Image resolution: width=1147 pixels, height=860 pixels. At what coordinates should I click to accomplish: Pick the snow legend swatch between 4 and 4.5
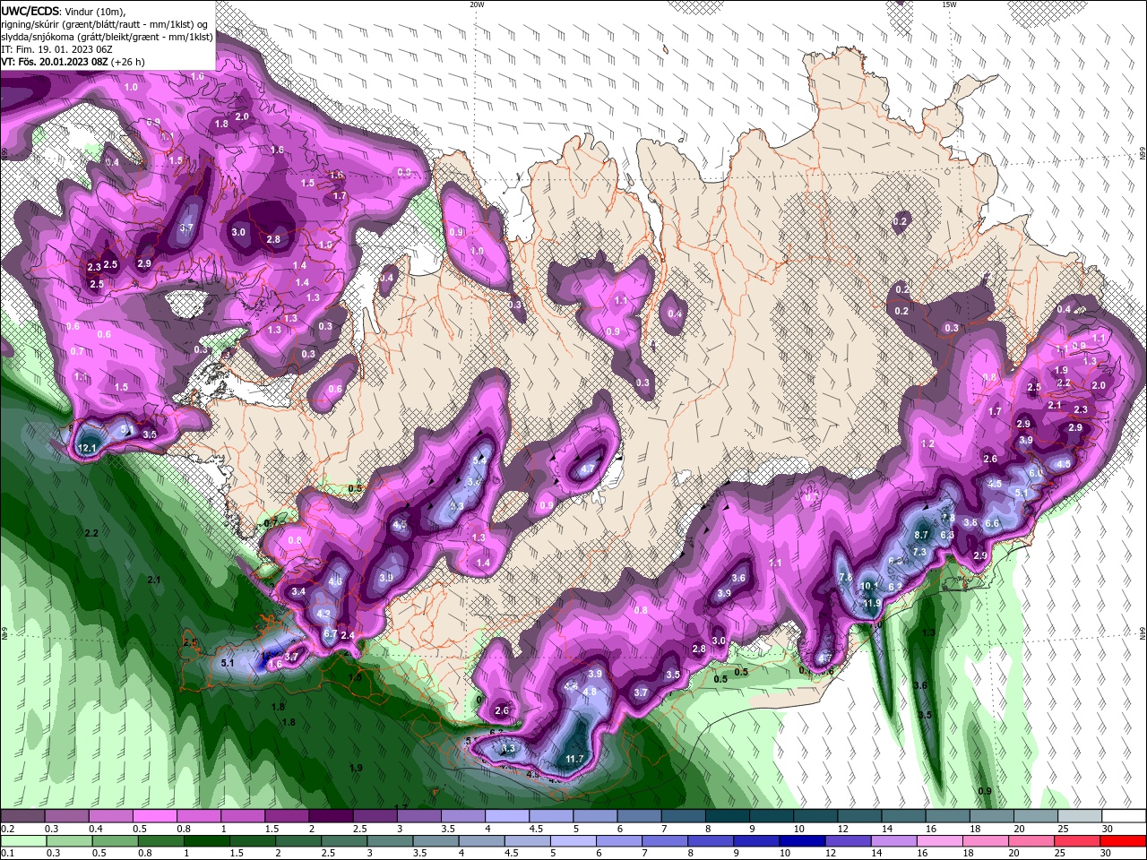[507, 816]
